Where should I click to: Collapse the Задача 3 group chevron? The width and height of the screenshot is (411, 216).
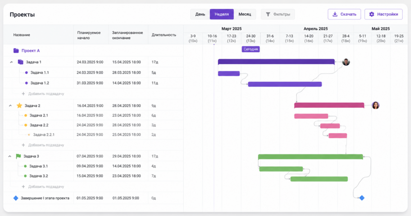pos(10,156)
